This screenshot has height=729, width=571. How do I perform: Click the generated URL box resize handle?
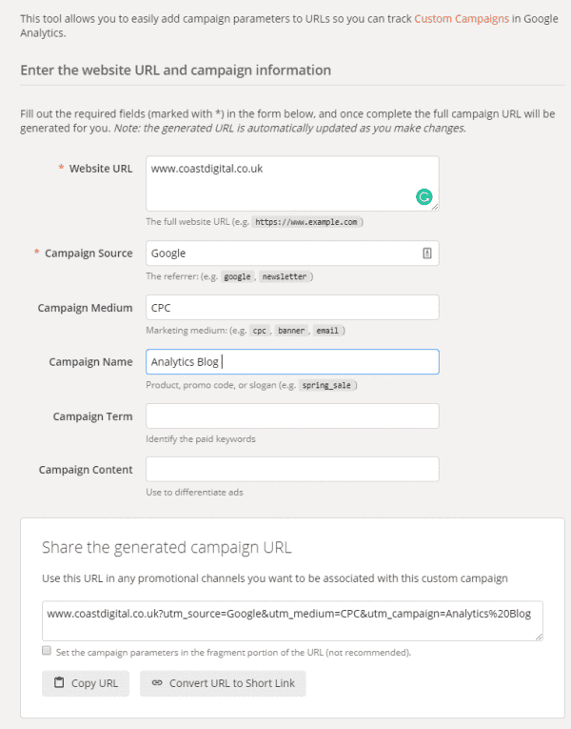pos(539,636)
